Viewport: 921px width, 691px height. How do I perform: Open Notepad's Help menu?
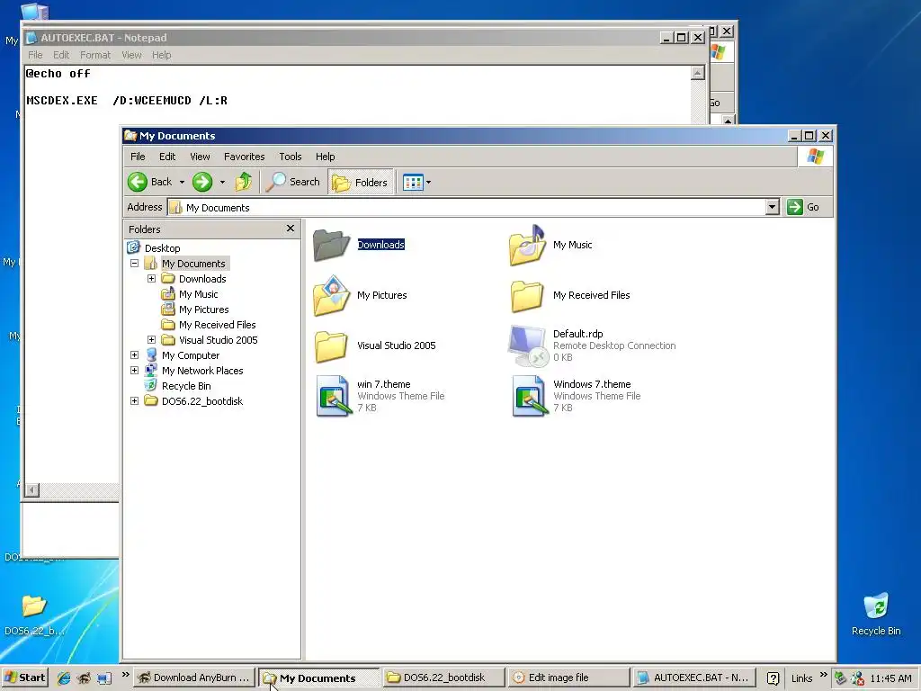click(162, 55)
